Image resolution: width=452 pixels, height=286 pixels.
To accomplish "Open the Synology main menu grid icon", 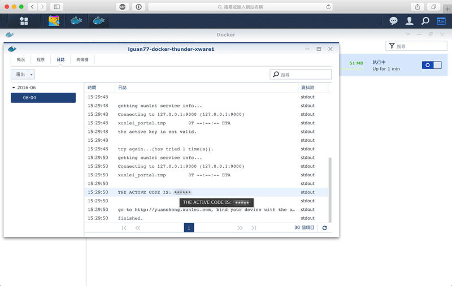I will tap(24, 21).
